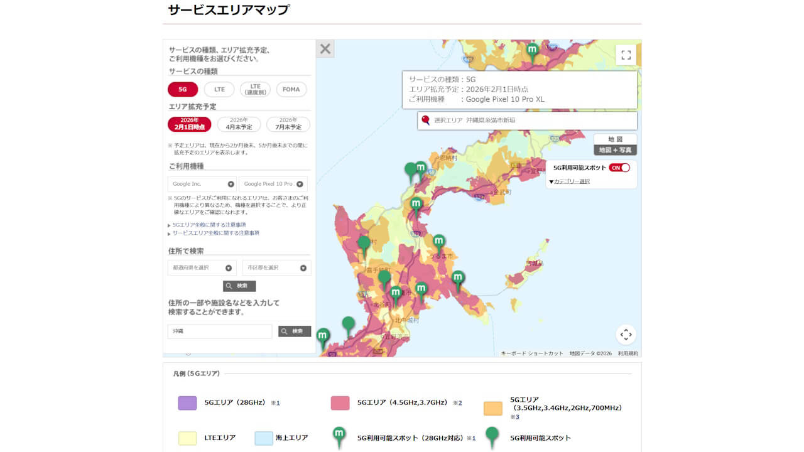The image size is (804, 452).
Task: Open the Google Inc. manufacturer dropdown
Action: tap(202, 184)
